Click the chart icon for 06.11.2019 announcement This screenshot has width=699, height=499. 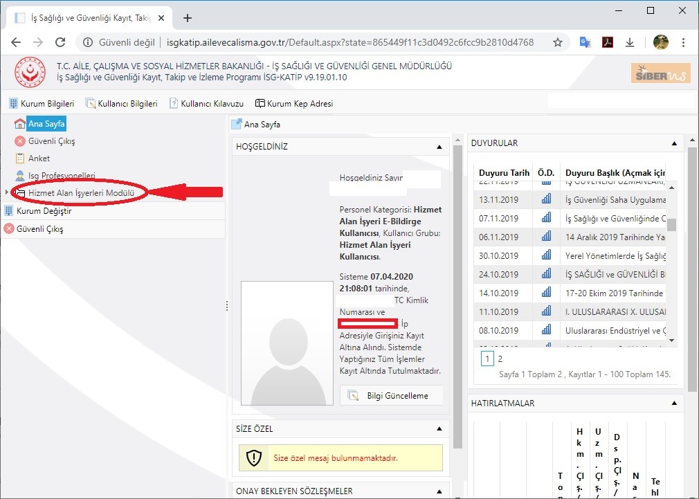point(546,236)
